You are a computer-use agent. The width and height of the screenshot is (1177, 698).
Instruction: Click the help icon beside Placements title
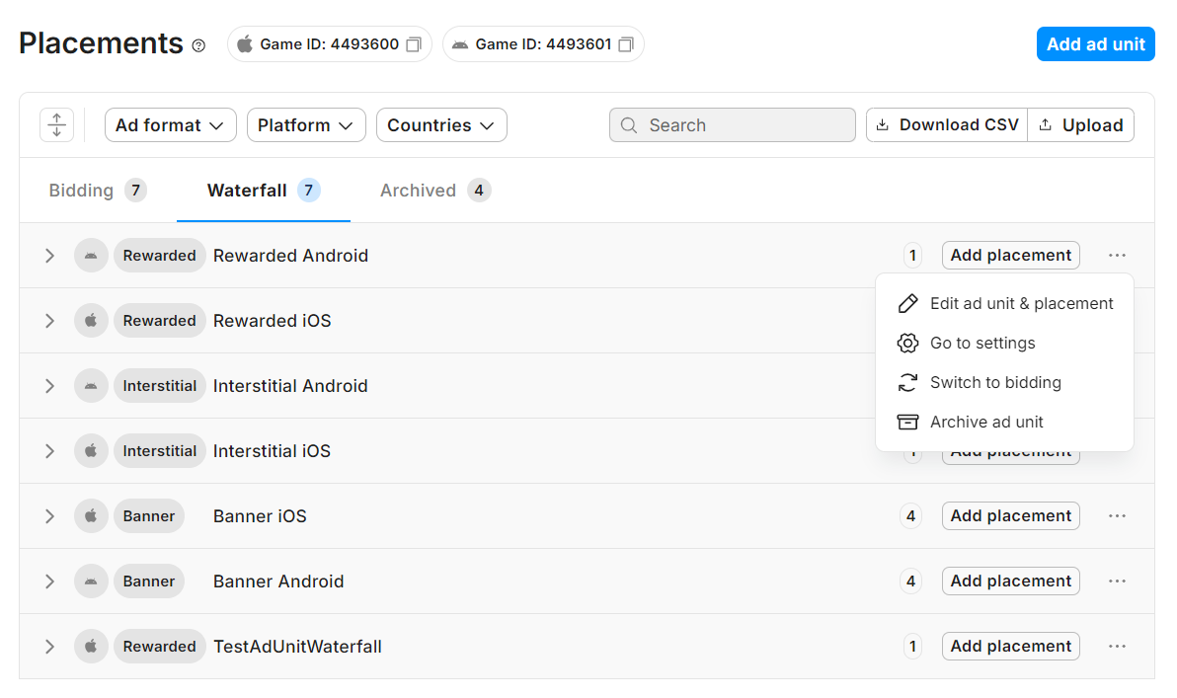pos(198,45)
